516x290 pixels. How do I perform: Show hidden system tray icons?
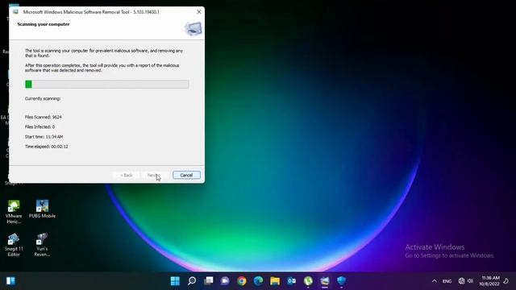tap(435, 281)
